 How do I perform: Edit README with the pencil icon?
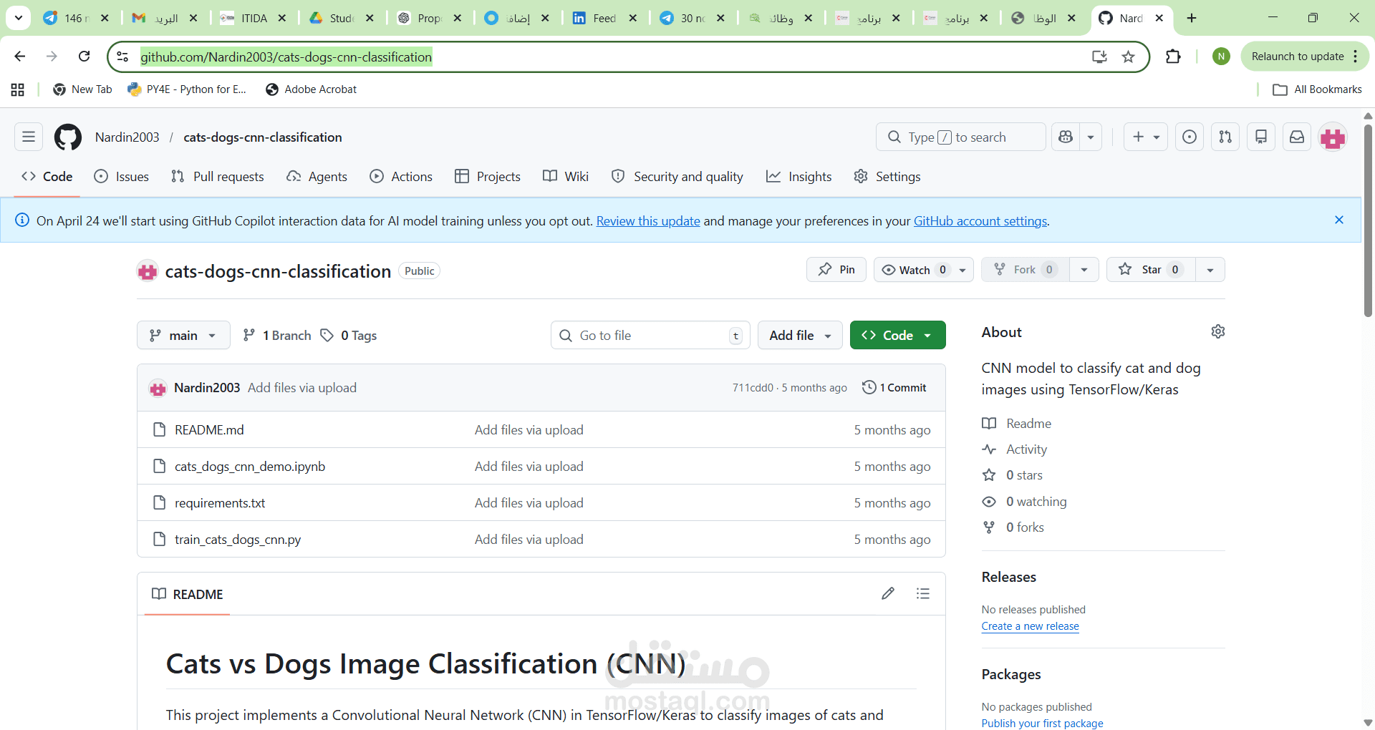888,593
